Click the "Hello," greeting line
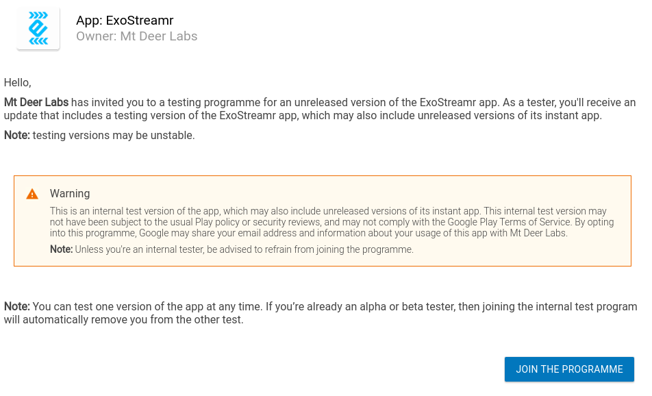The width and height of the screenshot is (652, 396). pos(18,83)
